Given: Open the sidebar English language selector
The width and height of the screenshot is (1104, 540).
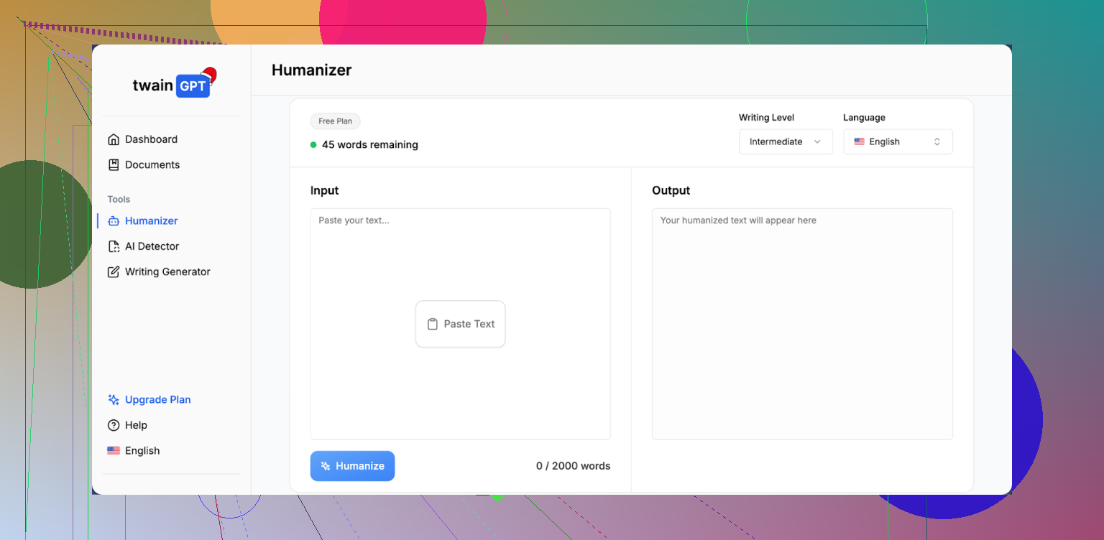Looking at the screenshot, I should point(134,451).
